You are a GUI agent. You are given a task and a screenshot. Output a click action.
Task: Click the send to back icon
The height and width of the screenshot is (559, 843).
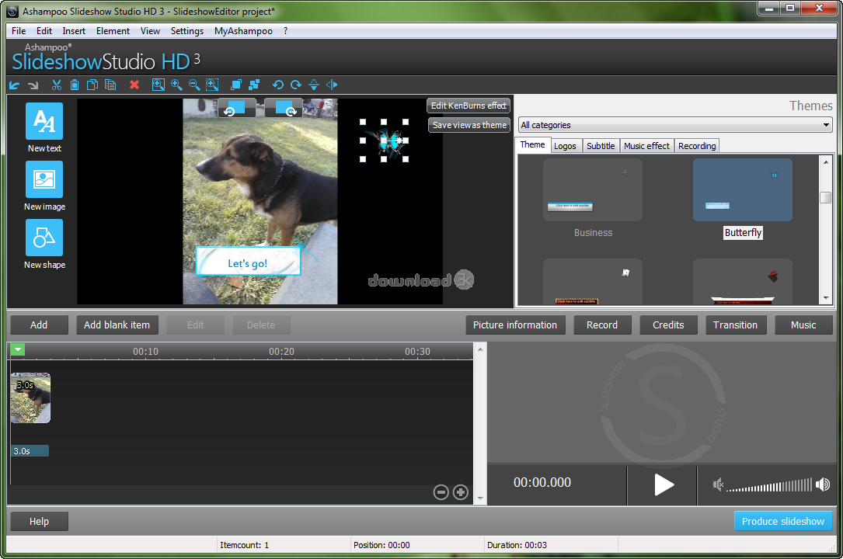click(x=254, y=85)
